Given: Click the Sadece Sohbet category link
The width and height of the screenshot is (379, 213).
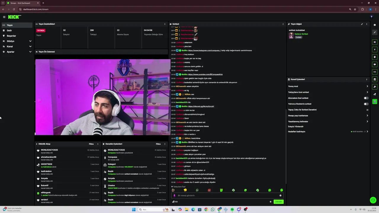Looking at the screenshot, I should coord(301,34).
